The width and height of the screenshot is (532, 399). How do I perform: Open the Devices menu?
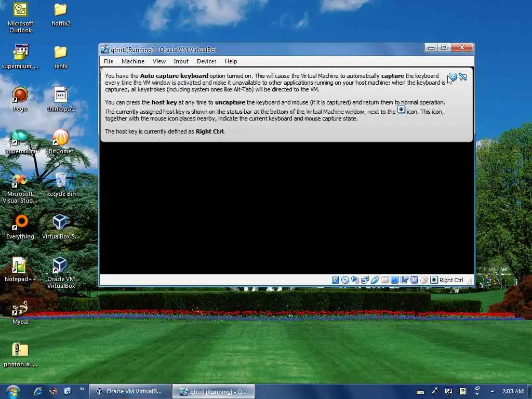207,61
